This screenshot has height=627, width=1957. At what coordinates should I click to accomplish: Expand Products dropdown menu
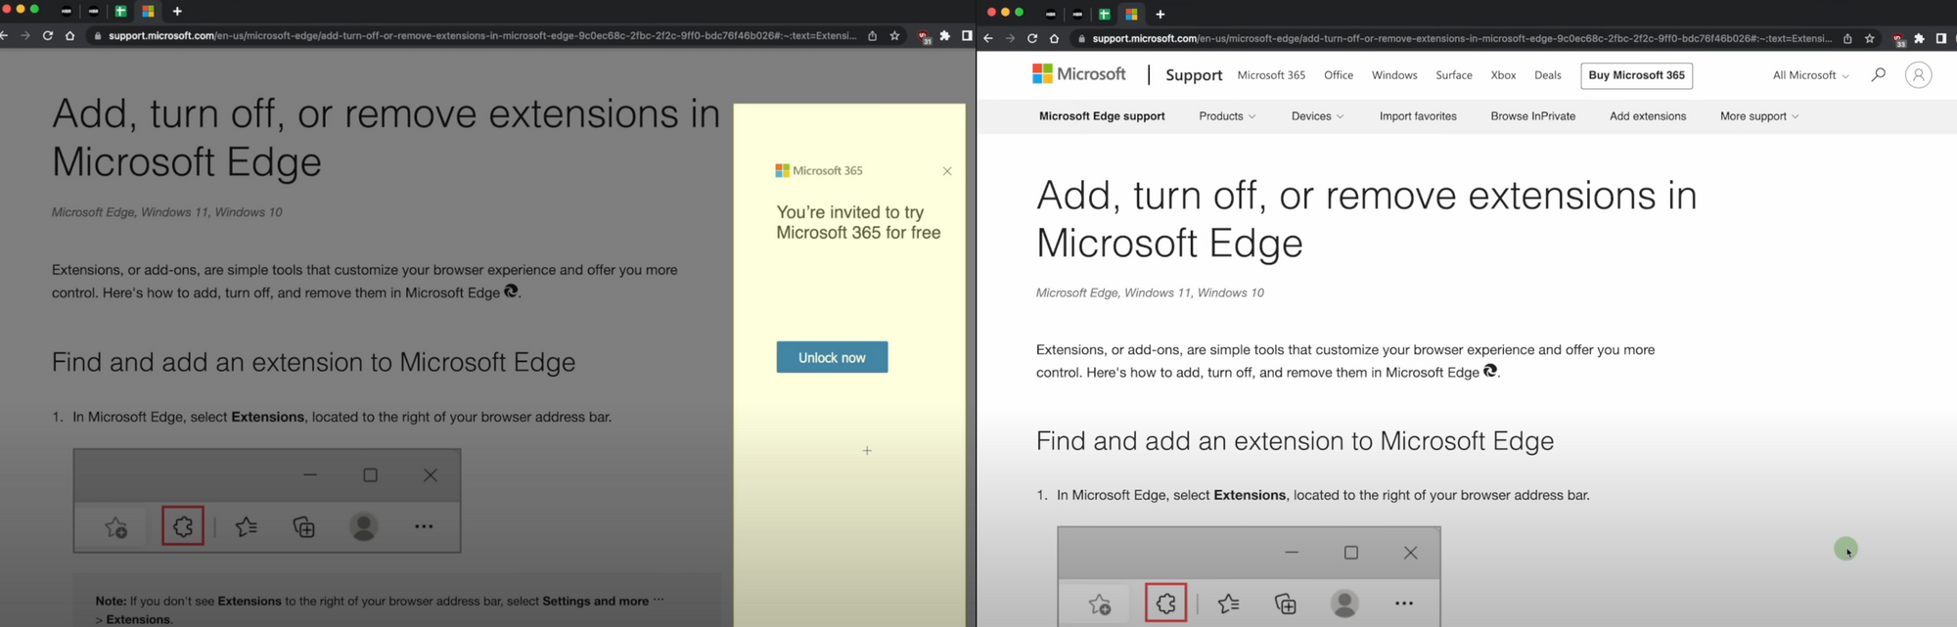[x=1227, y=116]
